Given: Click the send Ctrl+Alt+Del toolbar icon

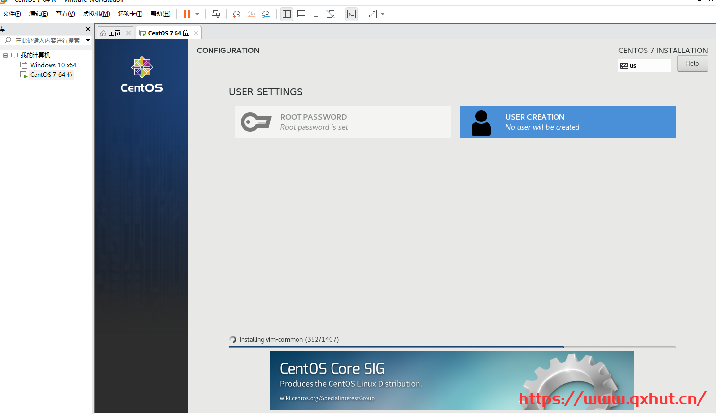Looking at the screenshot, I should pyautogui.click(x=216, y=14).
